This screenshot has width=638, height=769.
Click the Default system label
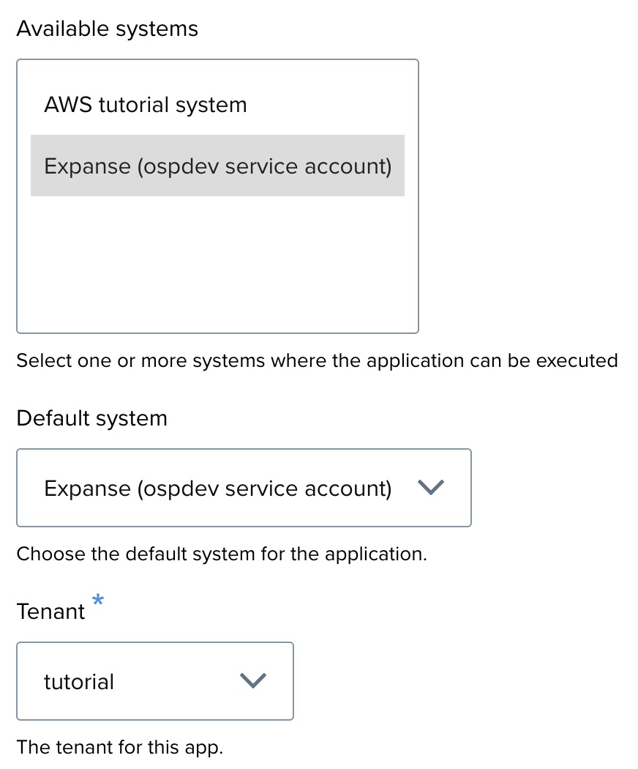click(91, 418)
